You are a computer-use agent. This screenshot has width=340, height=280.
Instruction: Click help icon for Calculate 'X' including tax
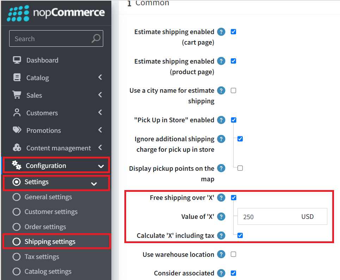[x=221, y=235]
